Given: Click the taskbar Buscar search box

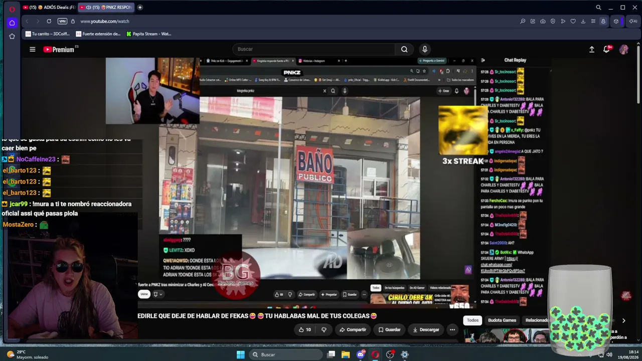Looking at the screenshot, I should click(x=286, y=354).
